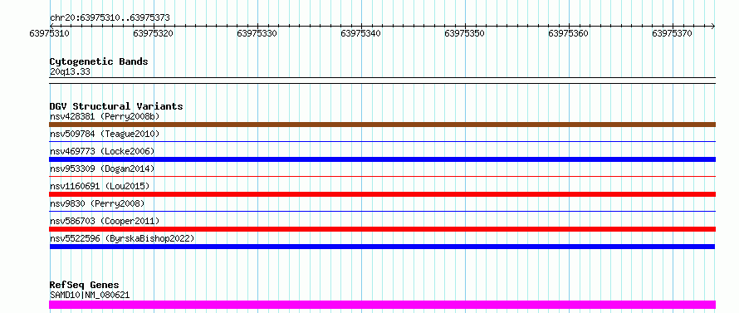Click the Cytogenetic Bands track title
739x313 pixels.
pyautogui.click(x=99, y=61)
